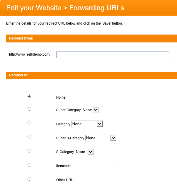Open the Super Category dropdown

coord(90,110)
